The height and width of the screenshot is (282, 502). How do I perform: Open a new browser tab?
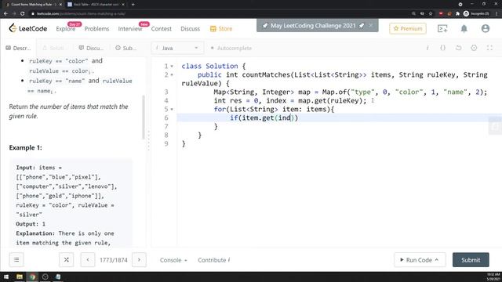(x=133, y=5)
